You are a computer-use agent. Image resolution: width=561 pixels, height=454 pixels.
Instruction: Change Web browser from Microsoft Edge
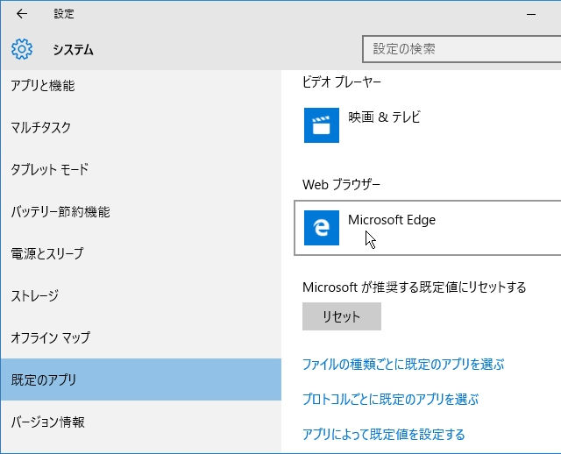click(428, 228)
